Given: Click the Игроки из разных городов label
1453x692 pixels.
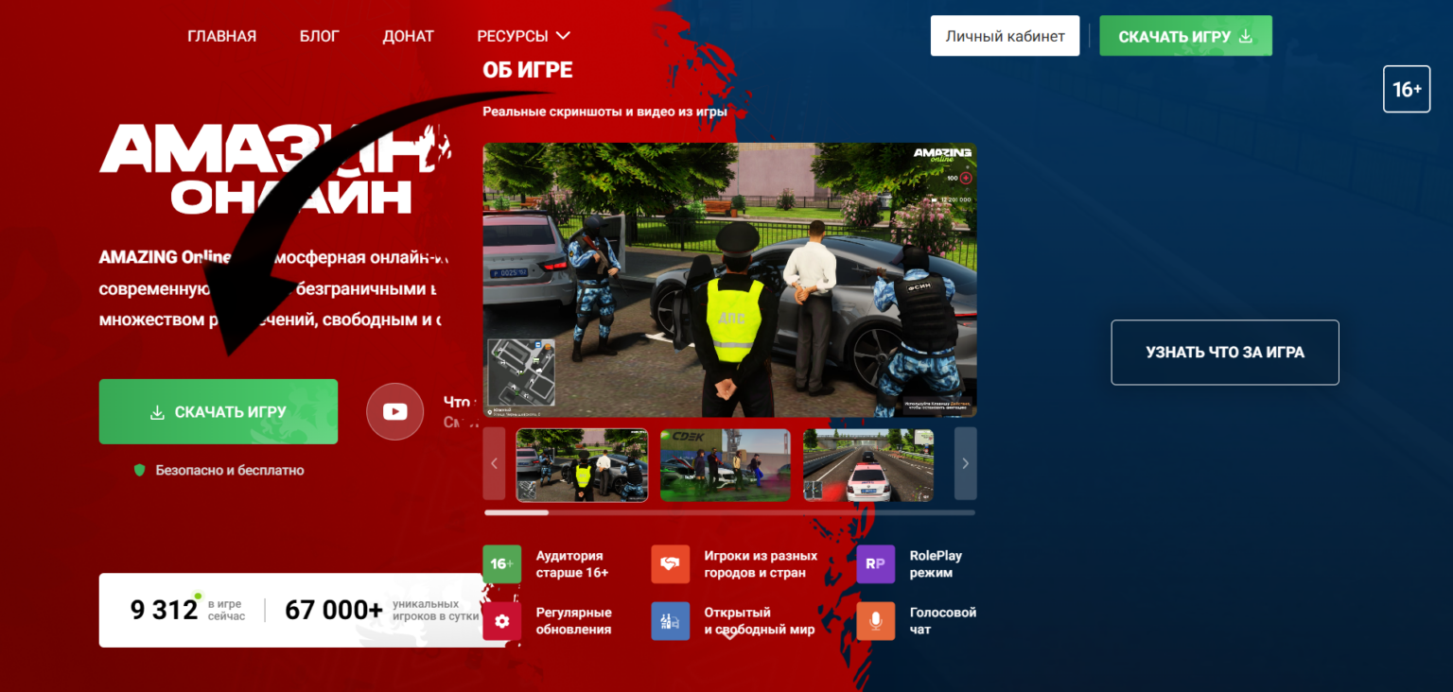Looking at the screenshot, I should (x=761, y=564).
